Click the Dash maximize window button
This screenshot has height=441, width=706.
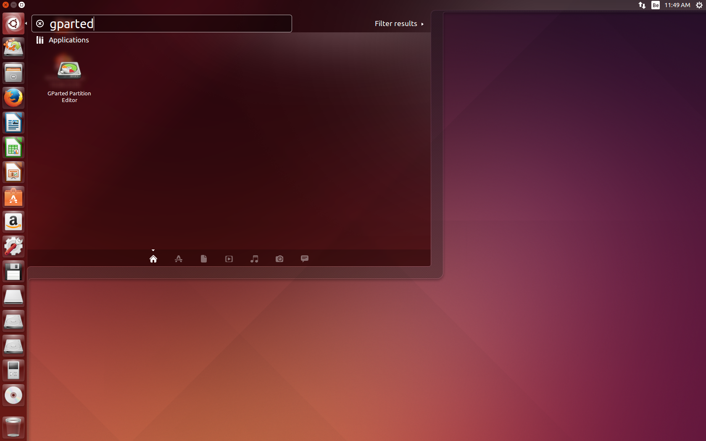pos(22,5)
